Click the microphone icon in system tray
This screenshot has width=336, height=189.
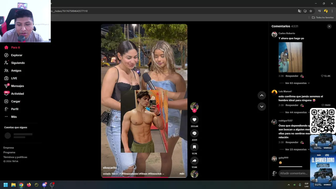[300, 185]
